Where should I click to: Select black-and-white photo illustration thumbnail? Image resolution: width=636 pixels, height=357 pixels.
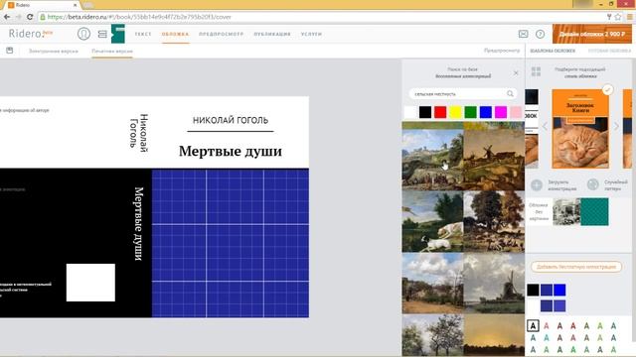pyautogui.click(x=566, y=211)
